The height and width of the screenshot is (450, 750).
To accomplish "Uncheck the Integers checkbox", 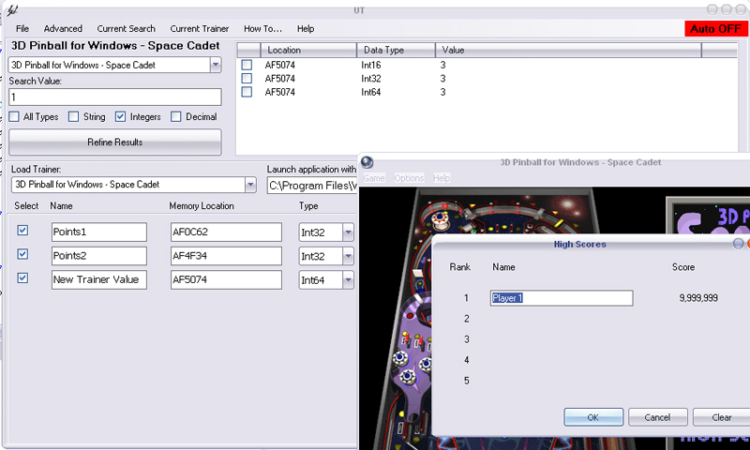I will pyautogui.click(x=121, y=116).
